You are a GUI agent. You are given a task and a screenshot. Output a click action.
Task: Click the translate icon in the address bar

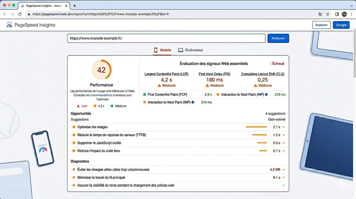(x=320, y=14)
